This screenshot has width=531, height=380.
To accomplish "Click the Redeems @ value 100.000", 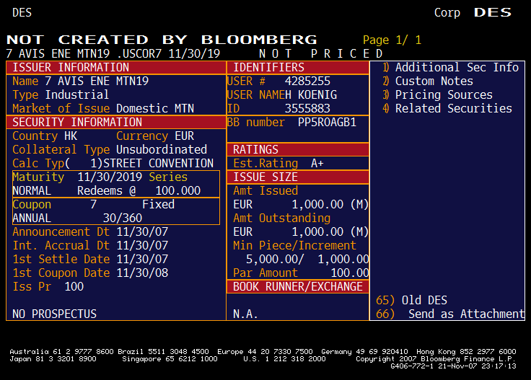I will click(x=177, y=191).
